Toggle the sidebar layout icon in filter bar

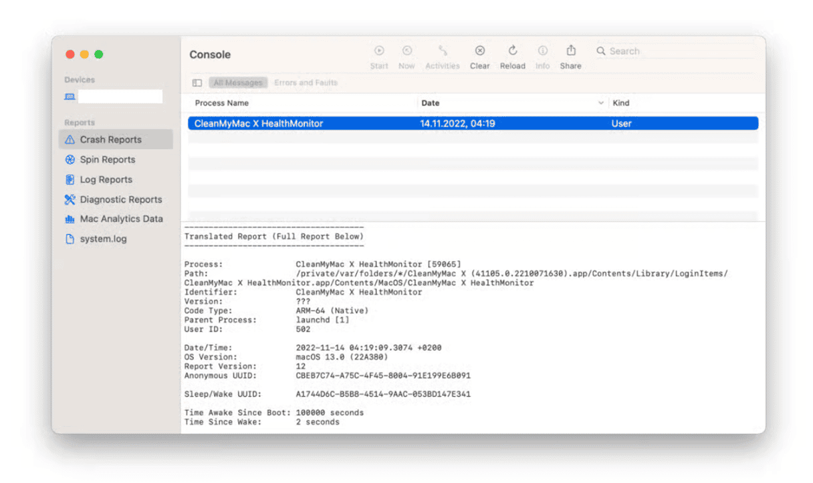[x=197, y=83]
